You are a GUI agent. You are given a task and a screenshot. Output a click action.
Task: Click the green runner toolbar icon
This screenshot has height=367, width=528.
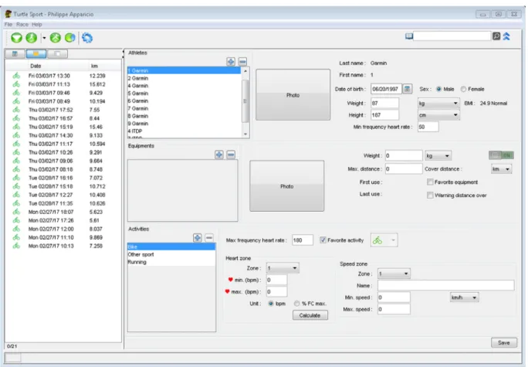[32, 37]
